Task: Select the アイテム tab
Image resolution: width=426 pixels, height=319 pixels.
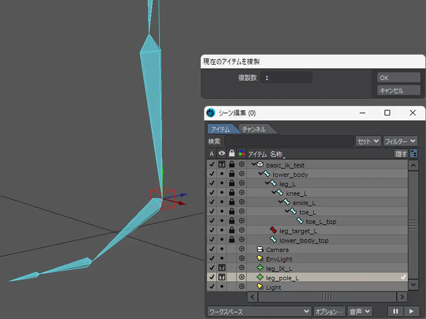Action: (x=221, y=129)
